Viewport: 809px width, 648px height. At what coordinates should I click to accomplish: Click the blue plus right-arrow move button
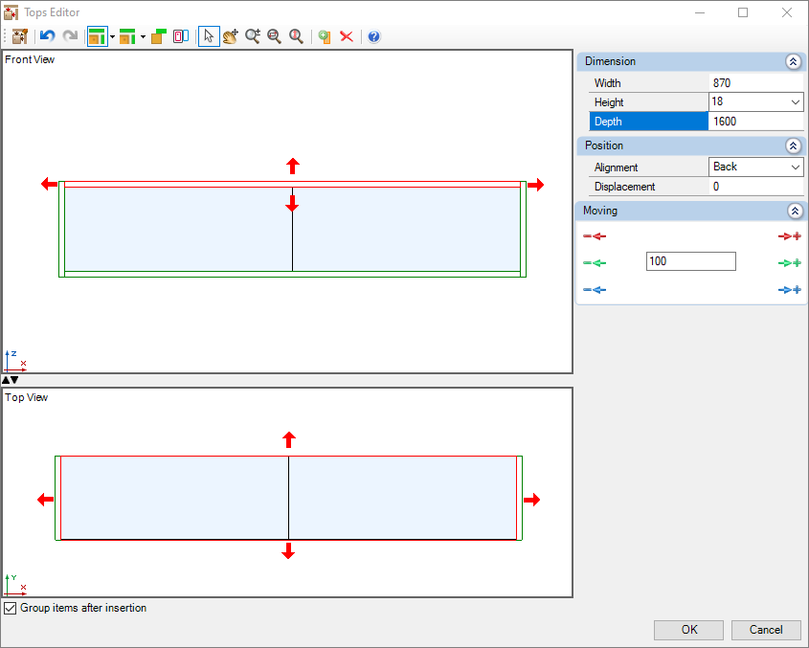point(790,290)
